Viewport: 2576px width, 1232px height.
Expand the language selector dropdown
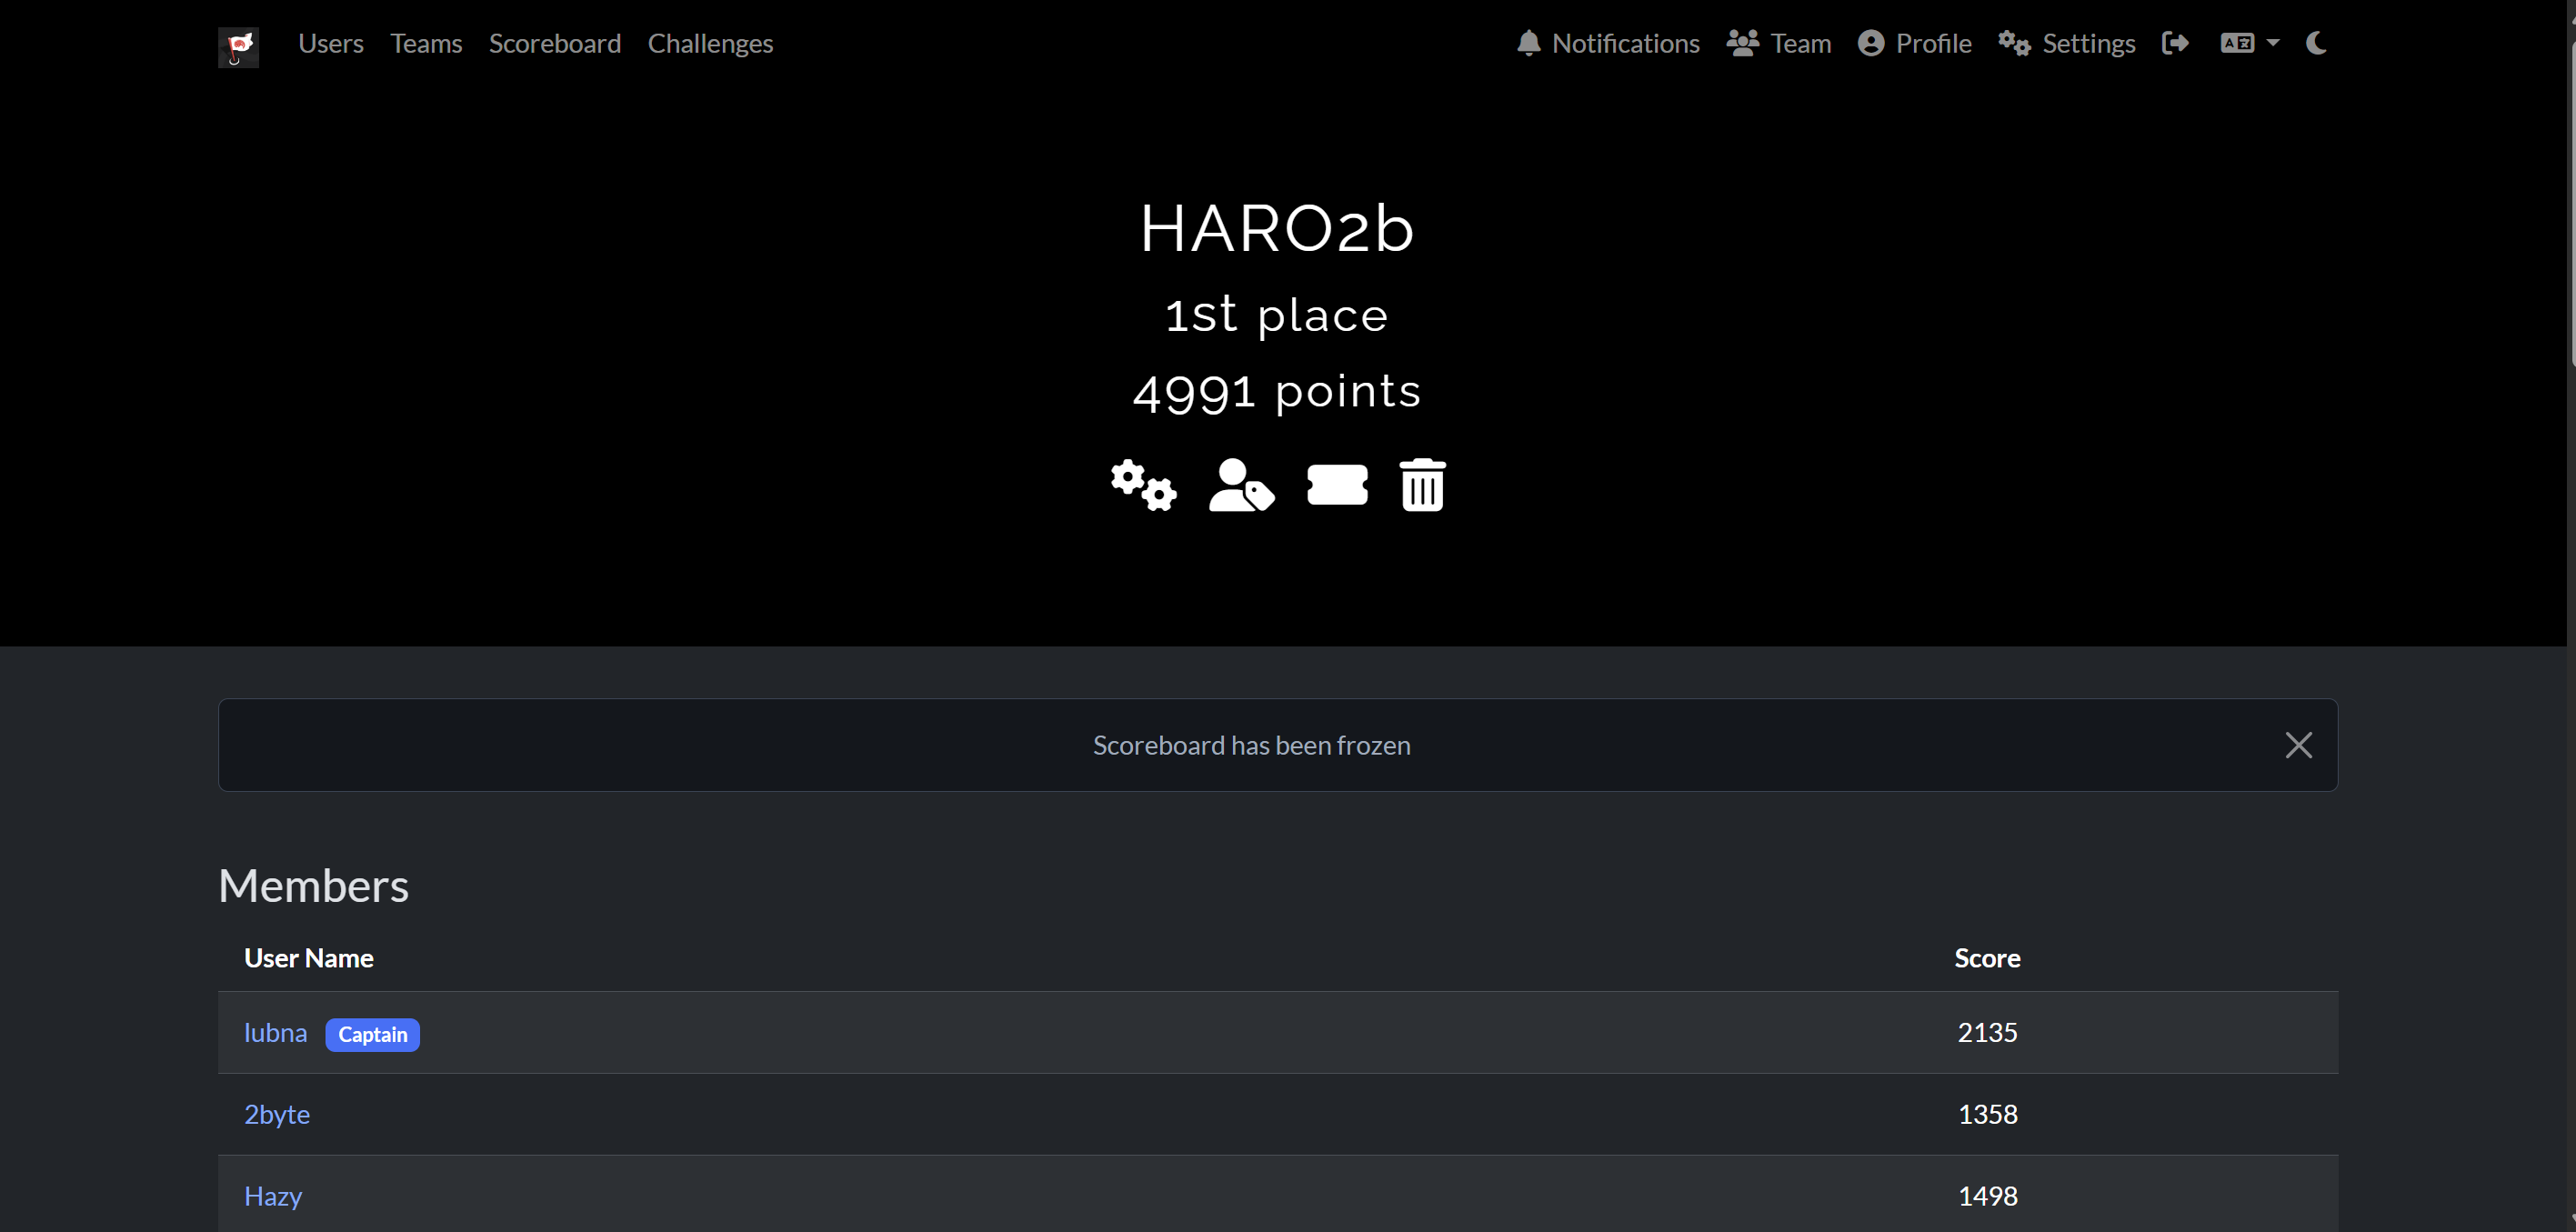click(x=2249, y=44)
